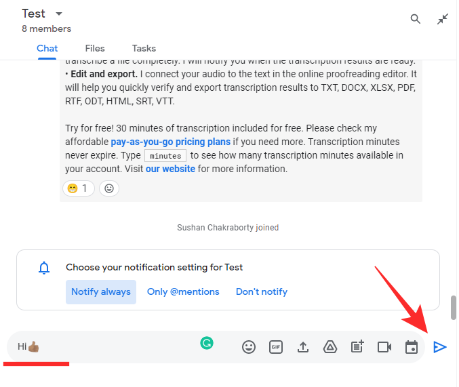The image size is (459, 387).
Task: Click the "minutes" code box in the message
Action: [165, 156]
